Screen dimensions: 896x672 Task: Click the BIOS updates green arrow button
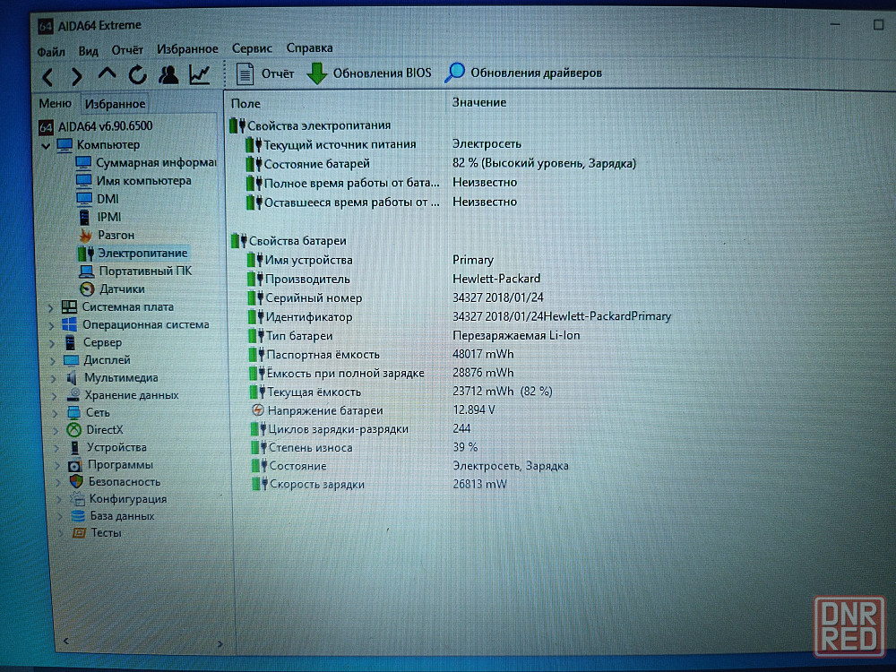(369, 73)
